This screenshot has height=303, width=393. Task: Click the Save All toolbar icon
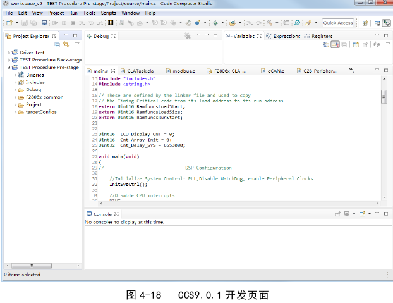(33, 23)
